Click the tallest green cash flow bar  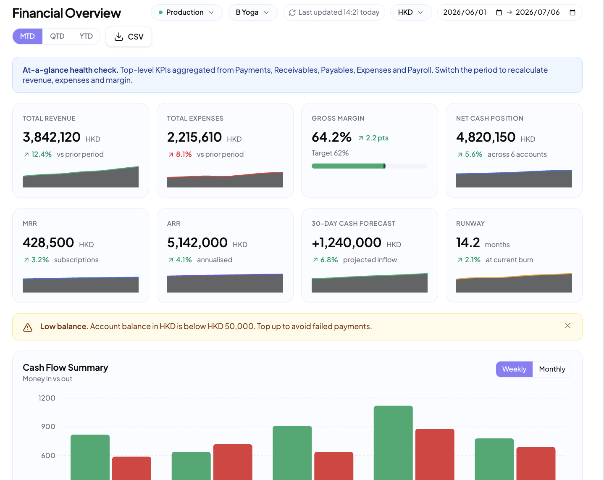[x=393, y=443]
